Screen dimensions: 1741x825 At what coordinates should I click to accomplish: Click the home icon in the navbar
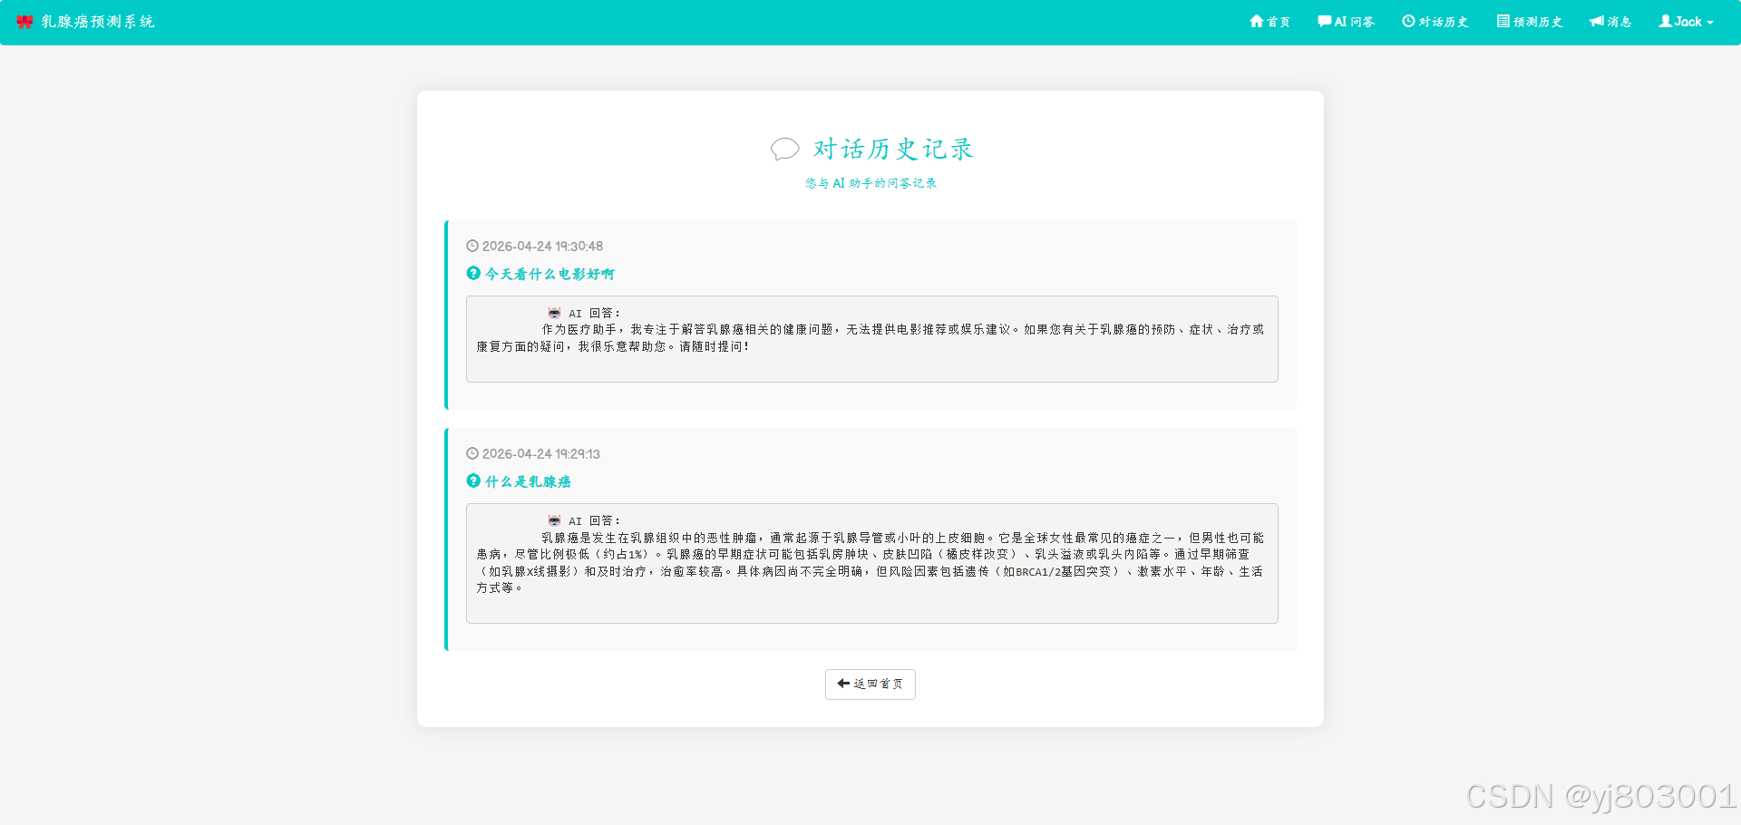click(1257, 21)
